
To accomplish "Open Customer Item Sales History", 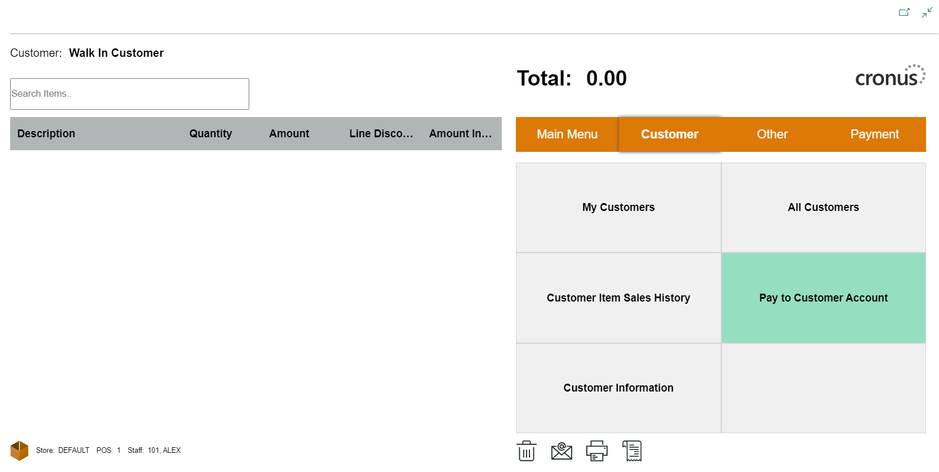I will pyautogui.click(x=618, y=298).
